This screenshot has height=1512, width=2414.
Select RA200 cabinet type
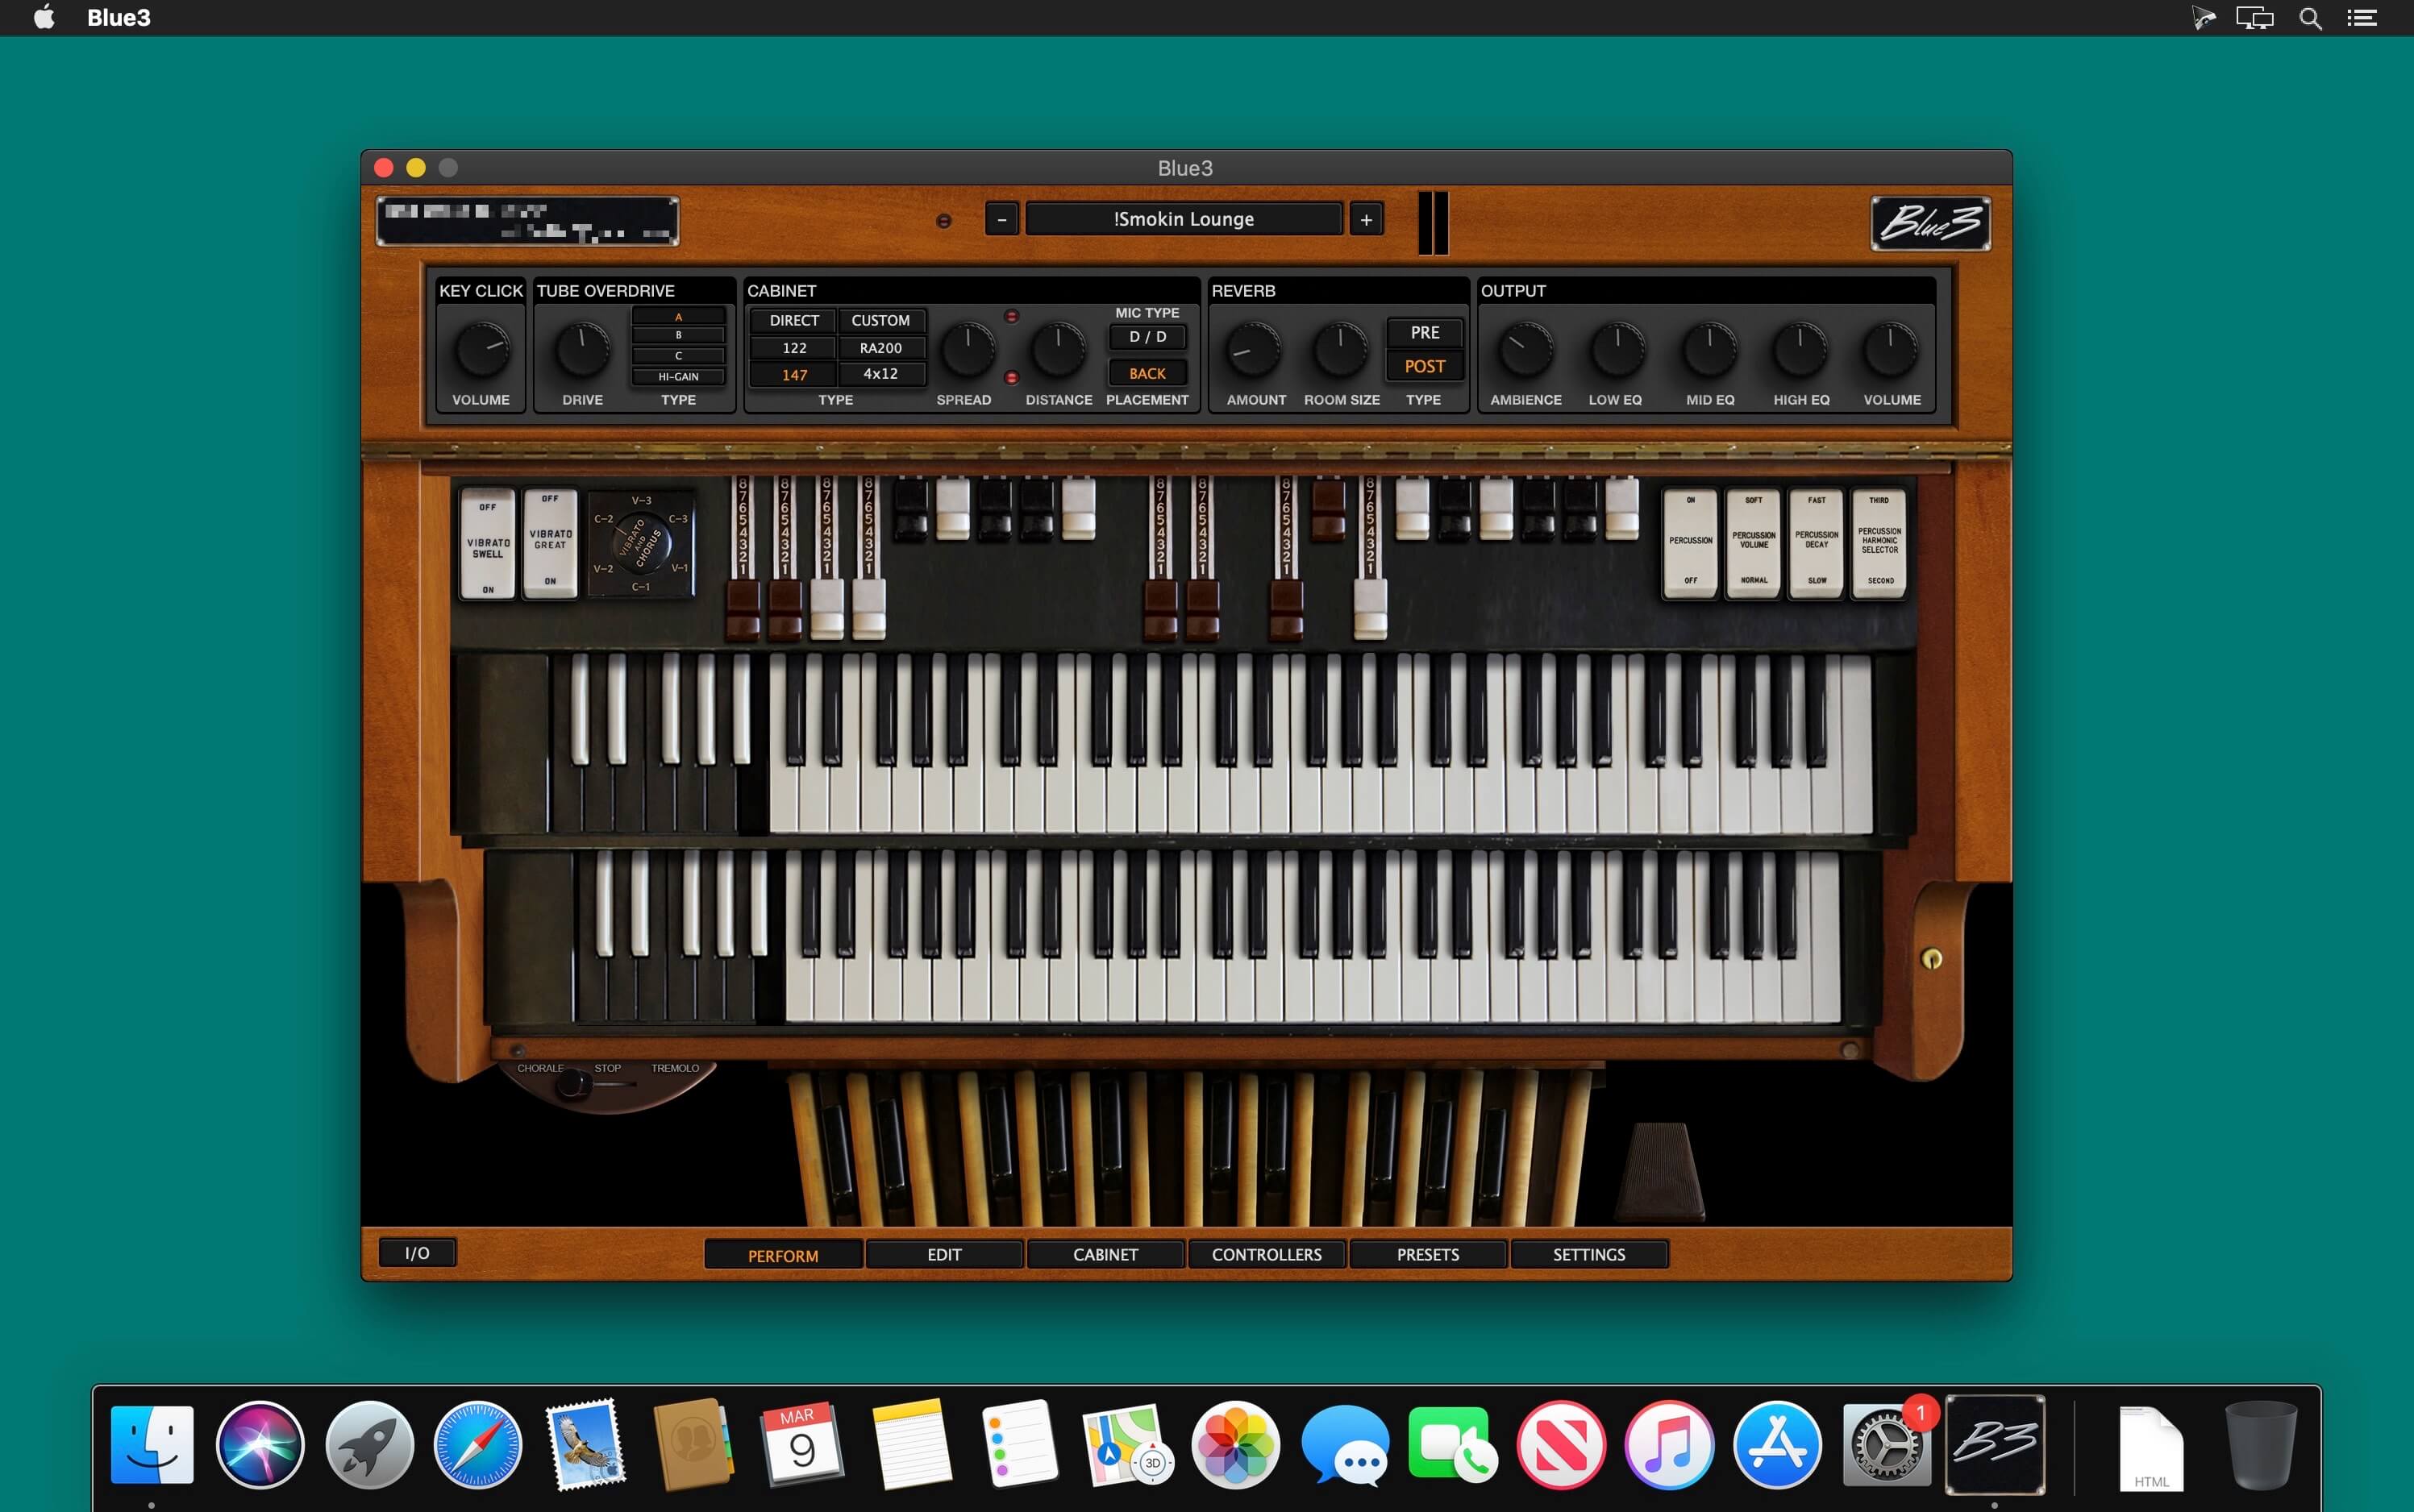pyautogui.click(x=880, y=348)
